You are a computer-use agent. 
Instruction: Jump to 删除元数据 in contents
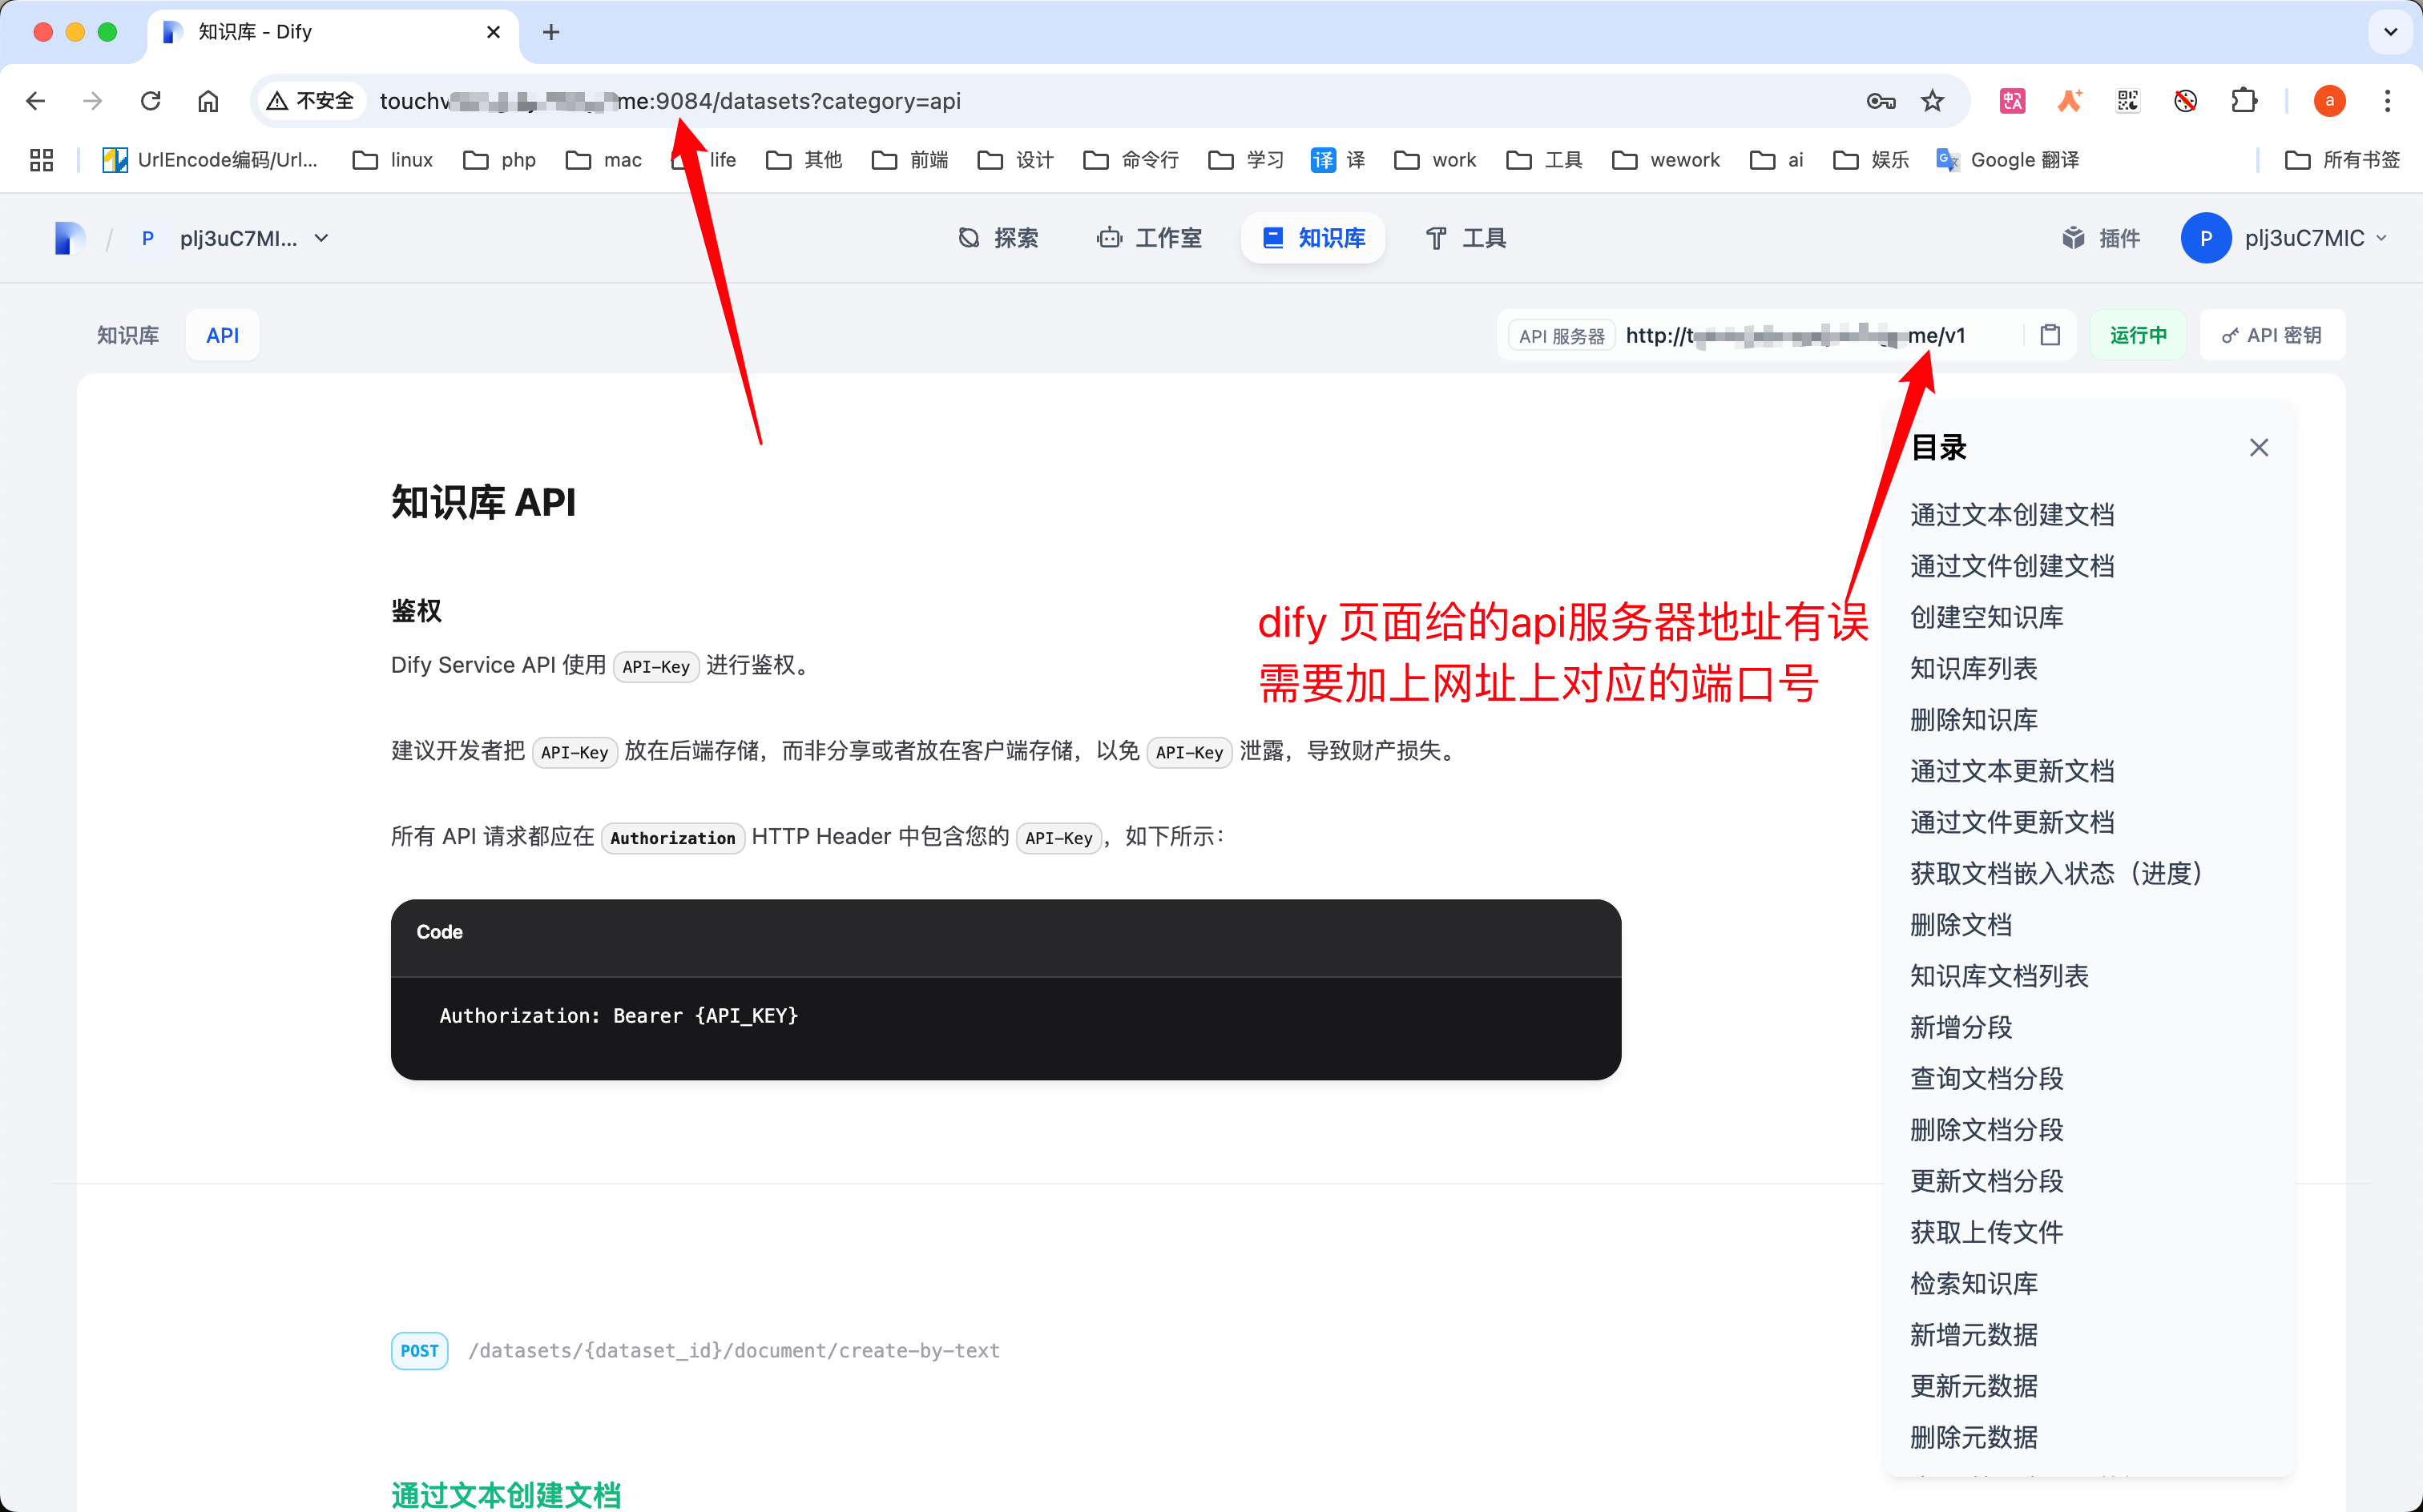tap(1973, 1438)
